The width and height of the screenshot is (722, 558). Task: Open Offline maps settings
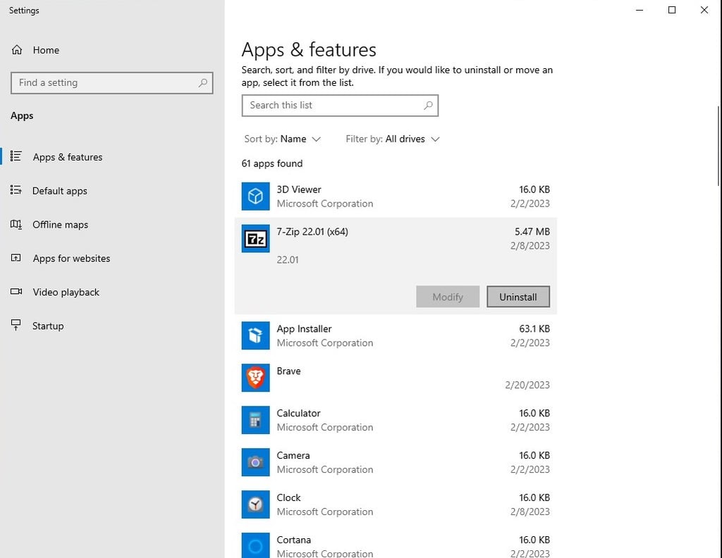coord(60,225)
